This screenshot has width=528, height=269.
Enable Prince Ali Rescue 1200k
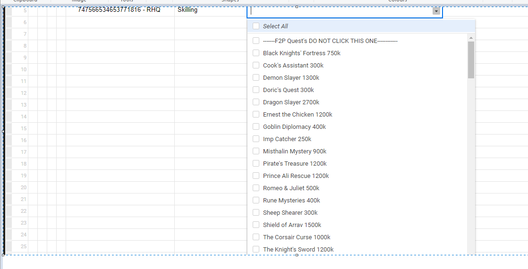click(x=256, y=176)
